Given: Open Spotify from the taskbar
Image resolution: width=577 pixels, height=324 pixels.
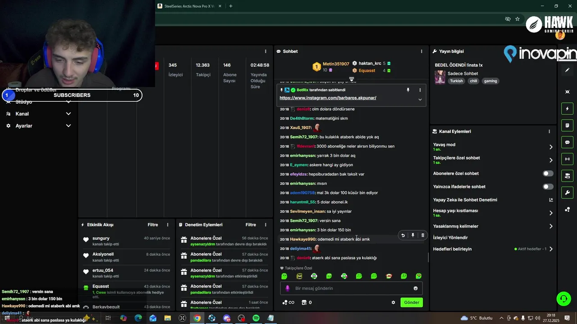Looking at the screenshot, I should click(x=256, y=318).
